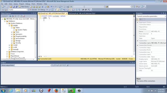Comment out the selected lines
The image size is (167, 93).
tap(77, 10)
